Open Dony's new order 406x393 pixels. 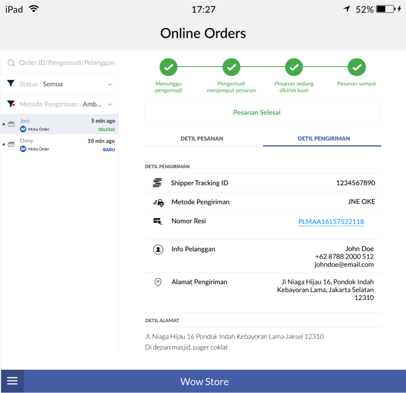(59, 145)
